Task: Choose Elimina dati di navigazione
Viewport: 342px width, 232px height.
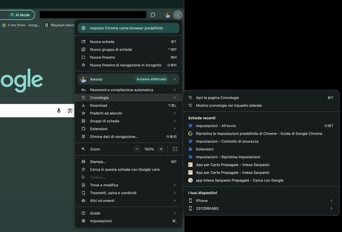Action: [x=128, y=137]
